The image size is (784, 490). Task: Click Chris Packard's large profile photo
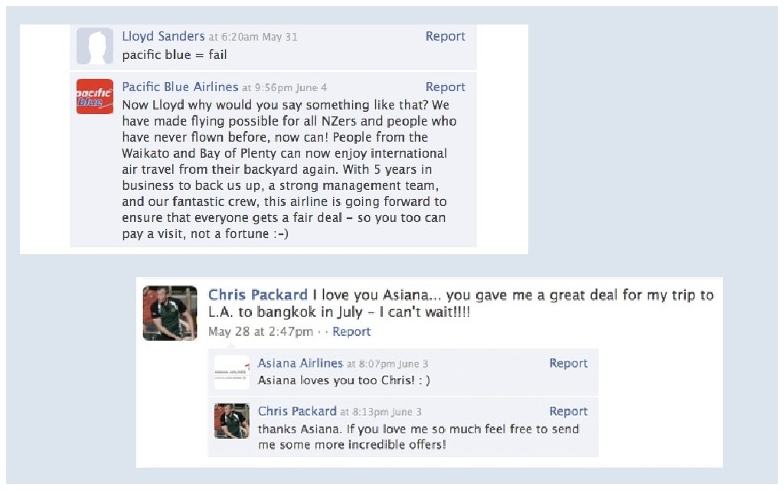(170, 313)
